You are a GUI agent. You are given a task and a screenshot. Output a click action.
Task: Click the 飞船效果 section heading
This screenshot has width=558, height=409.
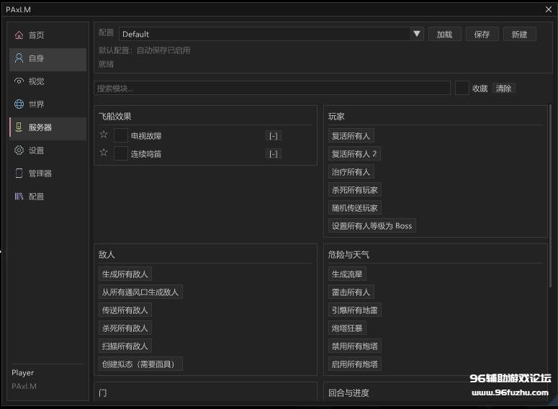click(115, 117)
